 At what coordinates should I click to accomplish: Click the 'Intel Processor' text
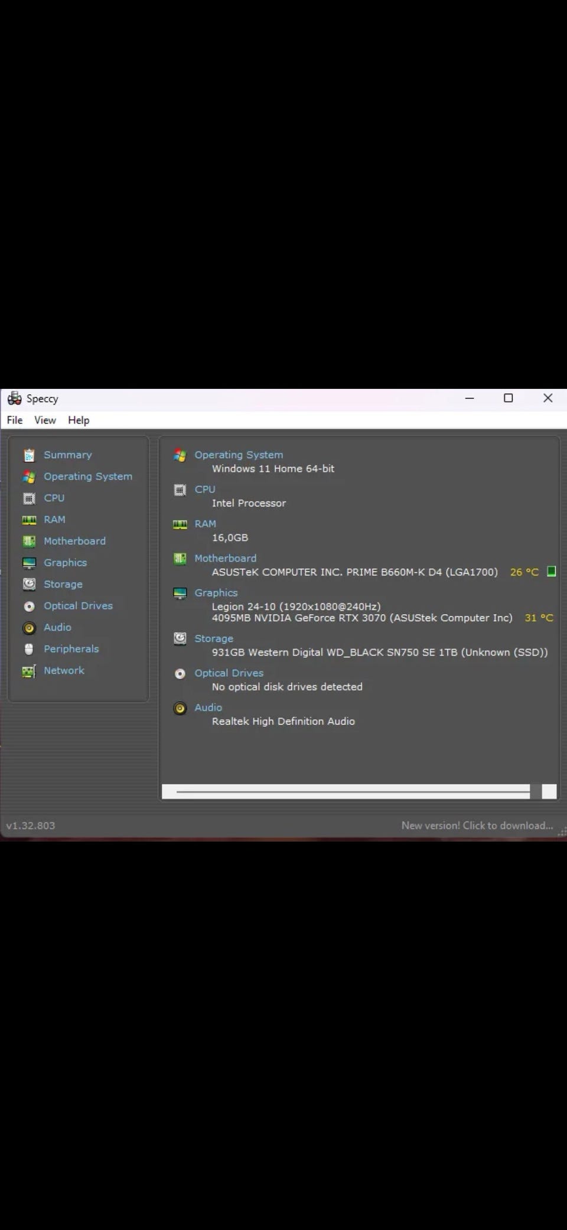pos(249,503)
